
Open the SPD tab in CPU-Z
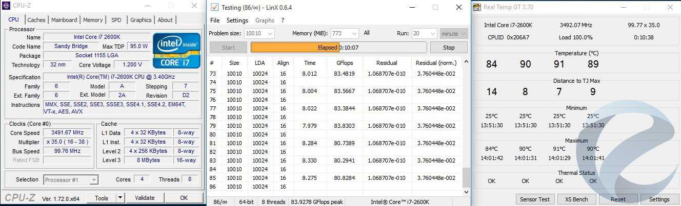point(116,20)
